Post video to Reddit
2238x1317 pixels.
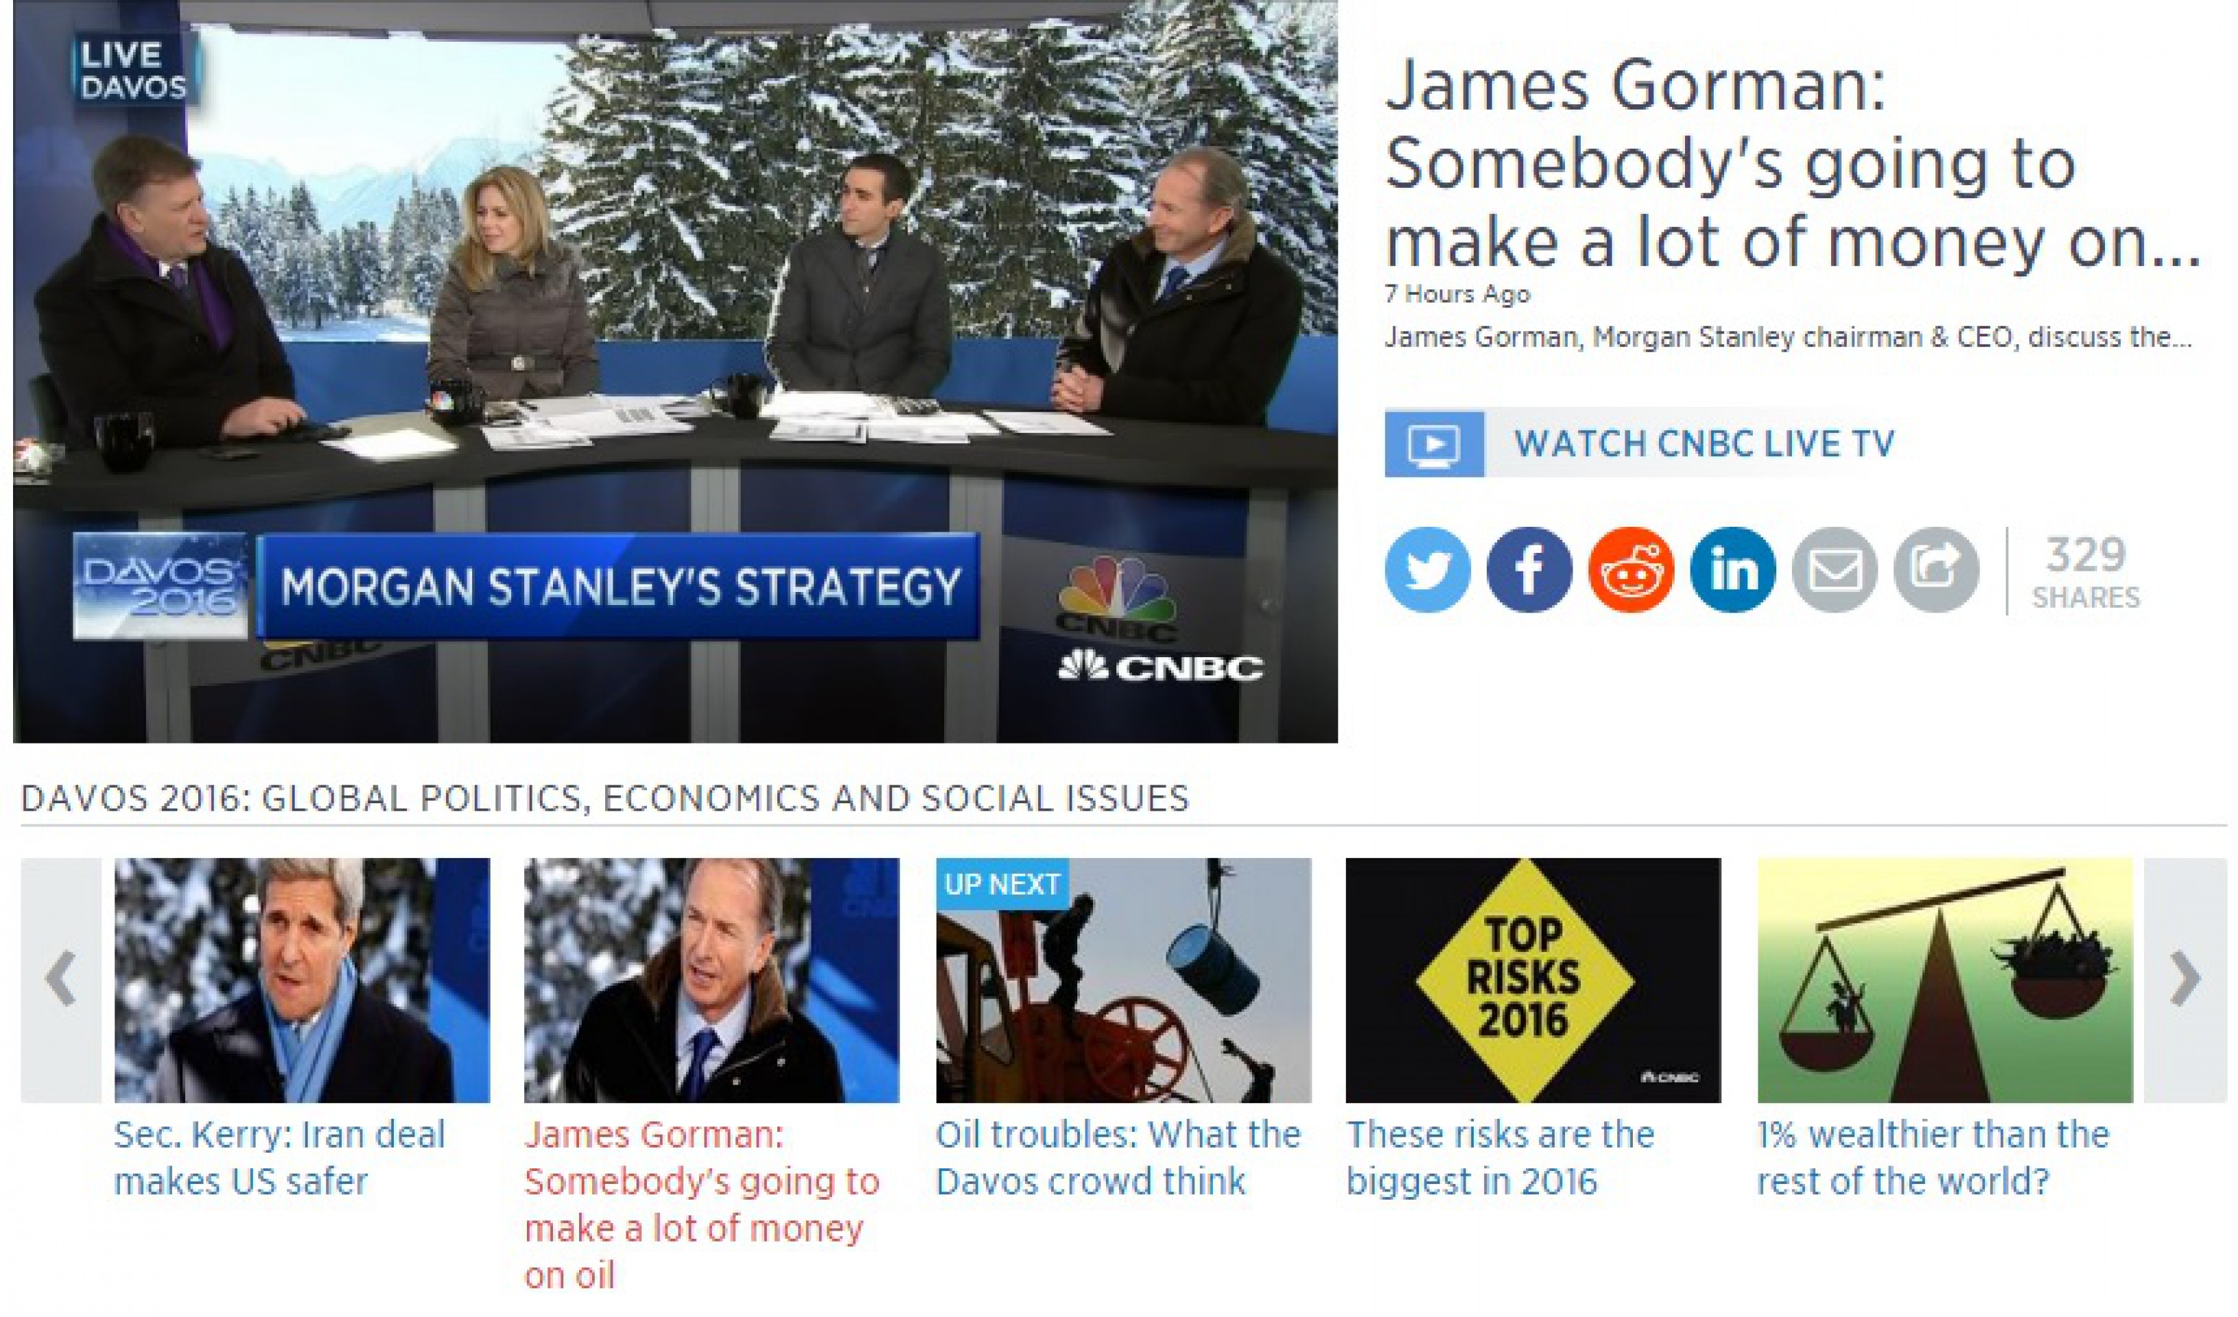[1631, 569]
